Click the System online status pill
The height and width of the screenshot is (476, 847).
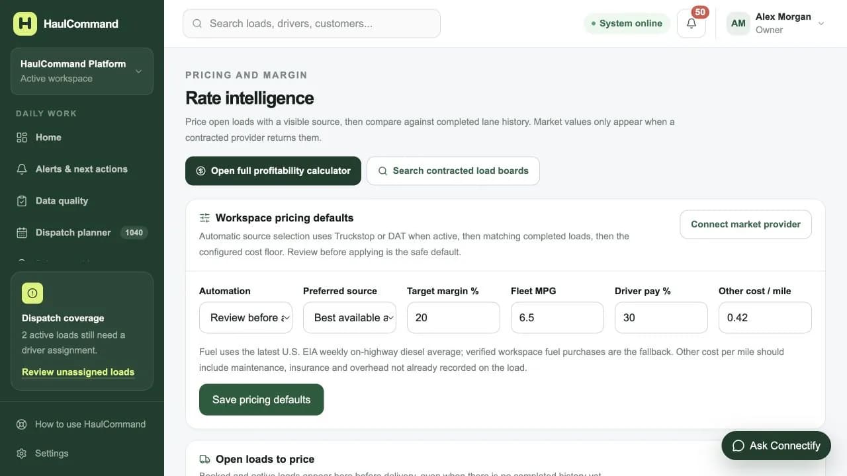pos(627,23)
